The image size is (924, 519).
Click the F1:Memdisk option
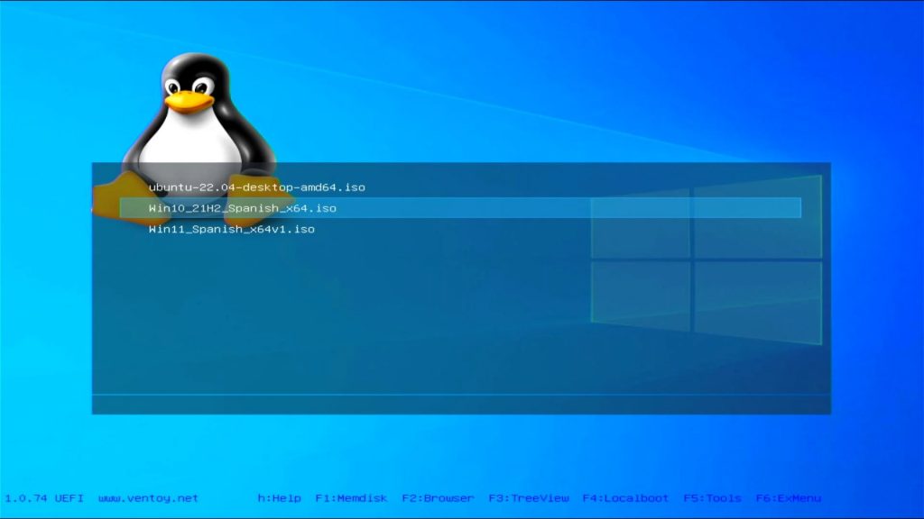point(351,497)
